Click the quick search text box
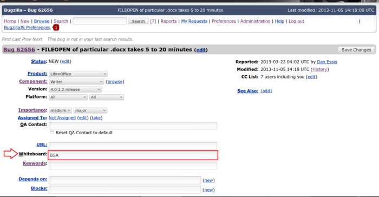The height and width of the screenshot is (197, 379). pos(100,21)
